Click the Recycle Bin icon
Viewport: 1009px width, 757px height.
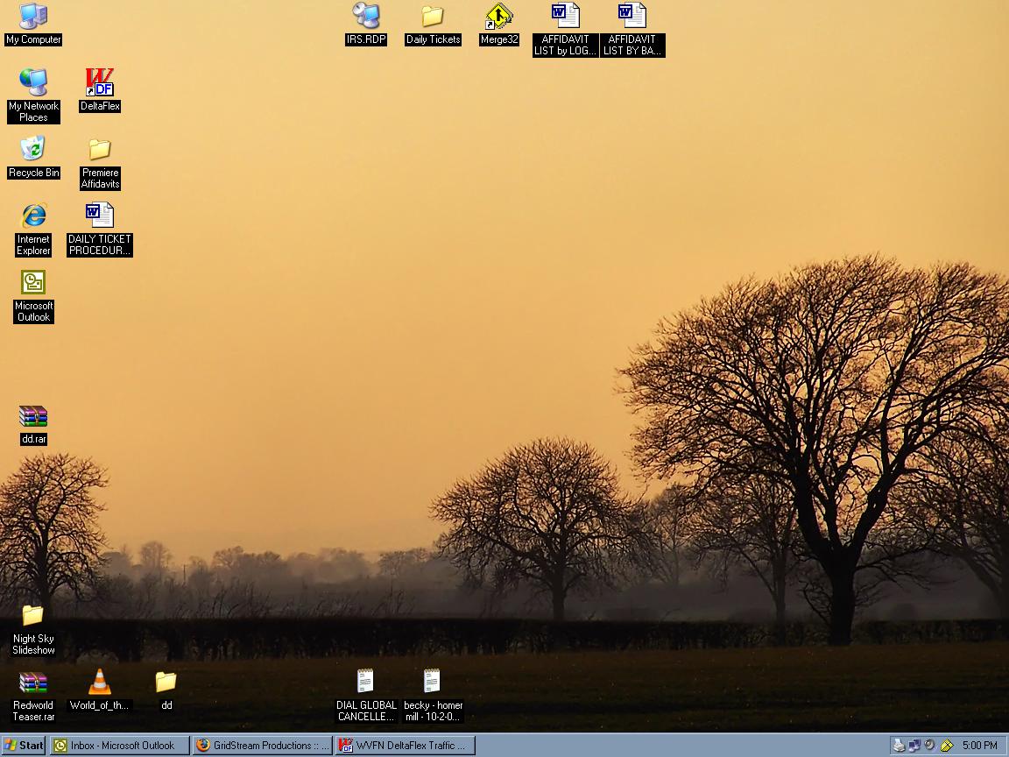tap(33, 149)
